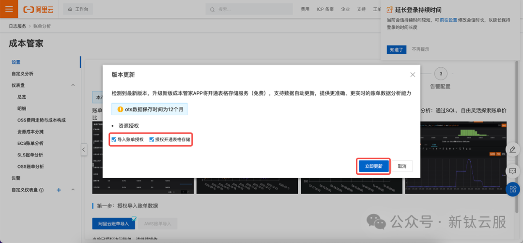523x243 pixels.
Task: Follow the 前往设置 link
Action: [x=448, y=20]
